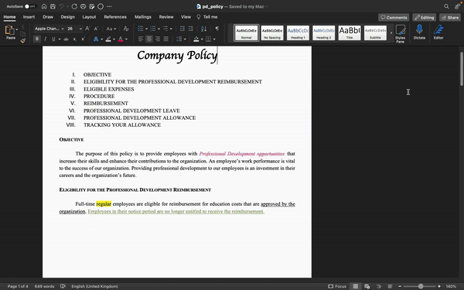The width and height of the screenshot is (464, 290).
Task: Align text right
Action: [x=158, y=39]
